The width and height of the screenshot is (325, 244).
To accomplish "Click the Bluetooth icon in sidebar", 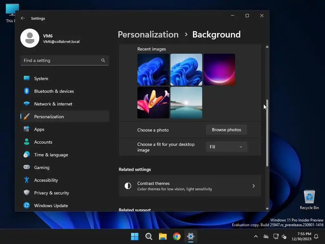I will coord(27,91).
